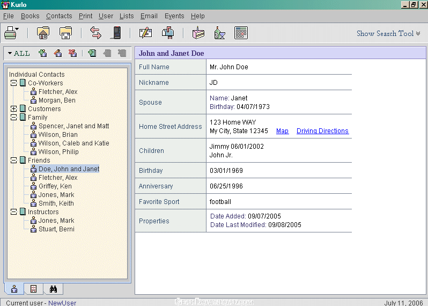Select Morgan, Ben contact
The image size is (428, 306).
click(x=57, y=100)
